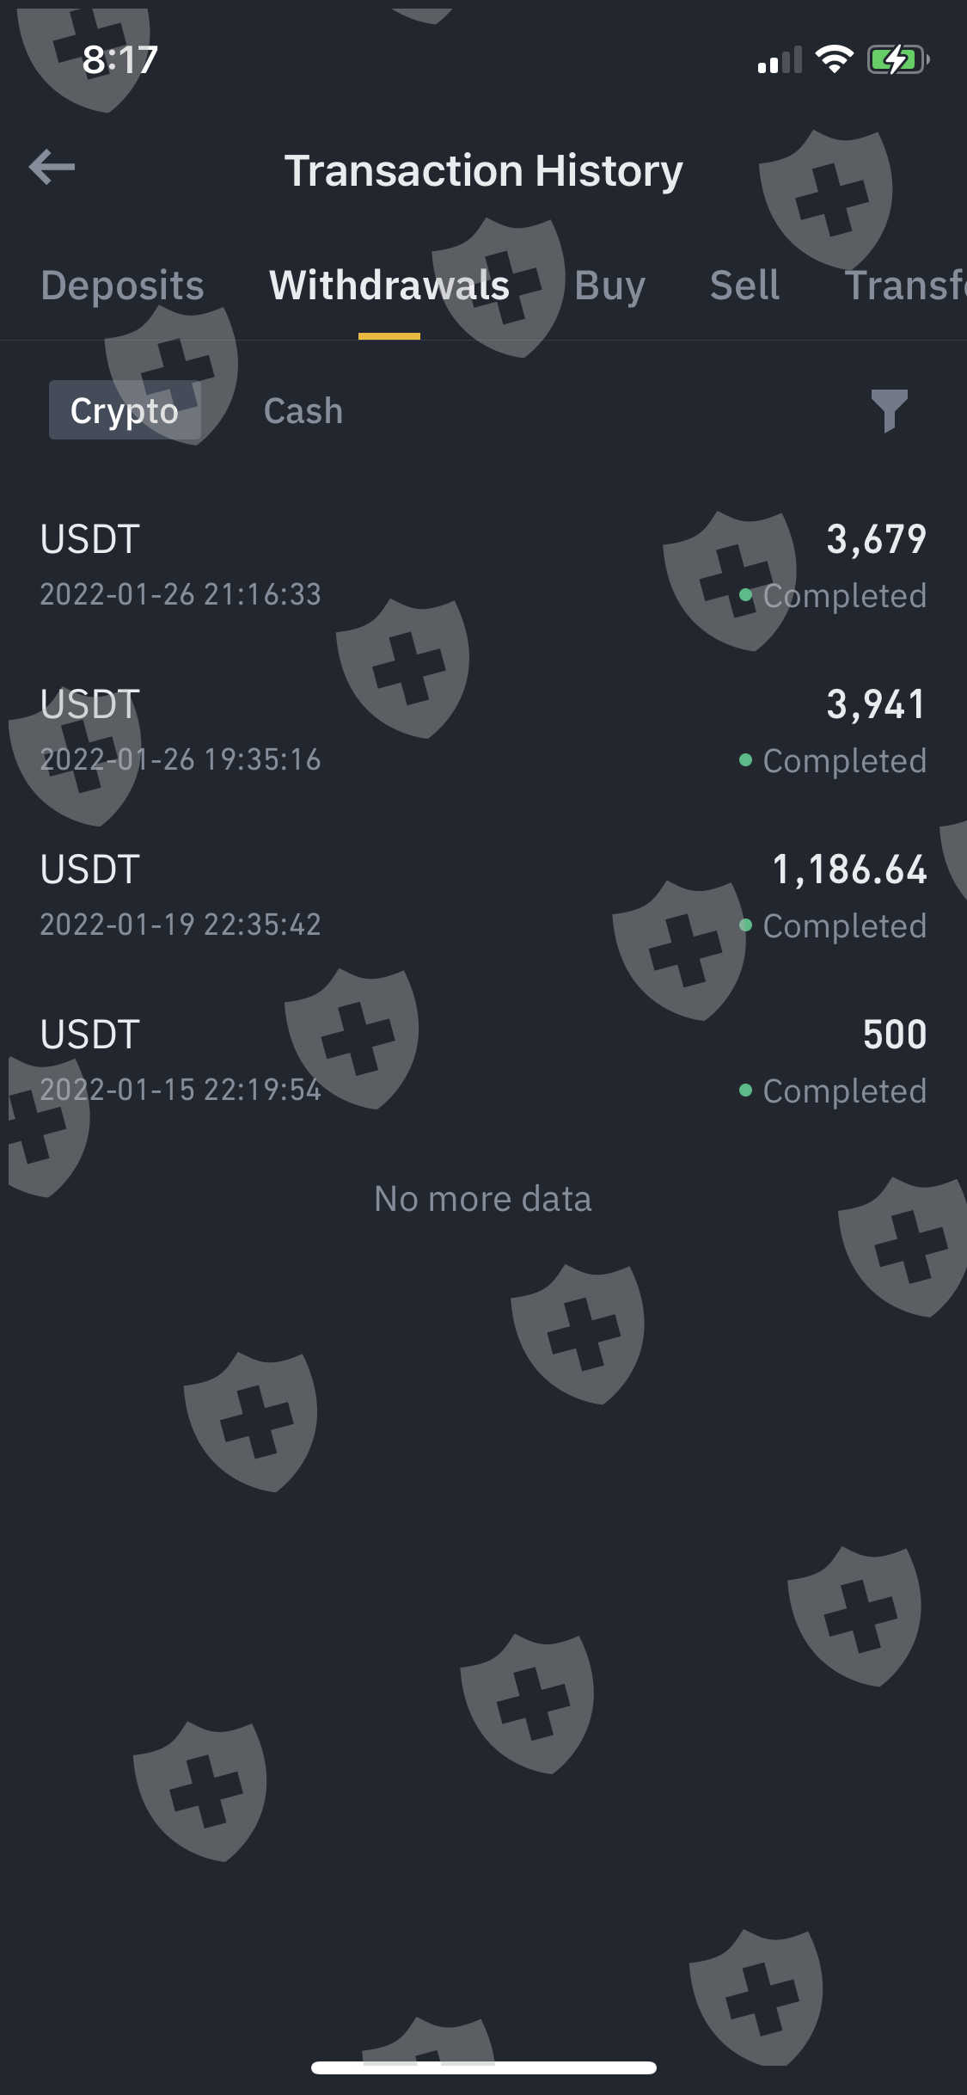Viewport: 967px width, 2095px height.
Task: Switch to the Sell tab
Action: pos(744,286)
